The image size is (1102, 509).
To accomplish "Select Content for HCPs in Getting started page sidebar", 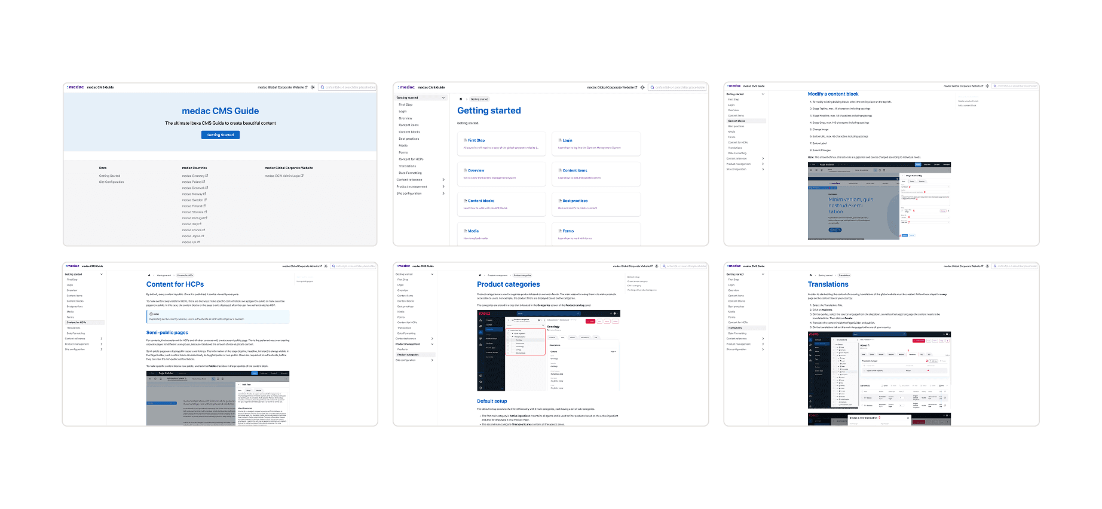I will (x=411, y=160).
